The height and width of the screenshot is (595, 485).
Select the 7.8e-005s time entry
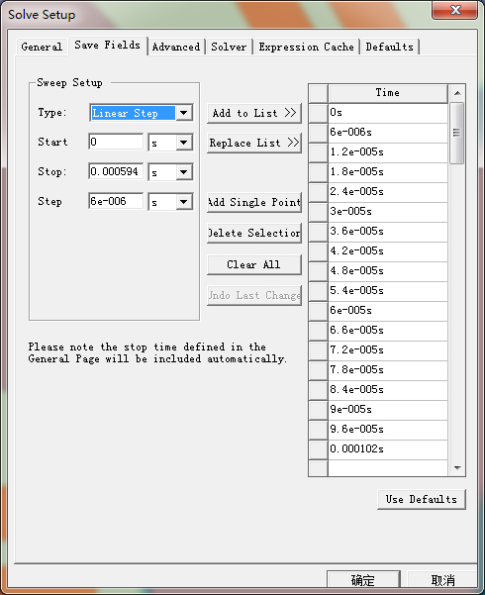[388, 369]
